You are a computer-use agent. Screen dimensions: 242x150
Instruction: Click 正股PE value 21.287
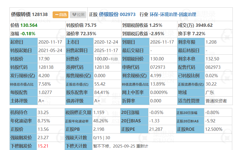point(156,129)
